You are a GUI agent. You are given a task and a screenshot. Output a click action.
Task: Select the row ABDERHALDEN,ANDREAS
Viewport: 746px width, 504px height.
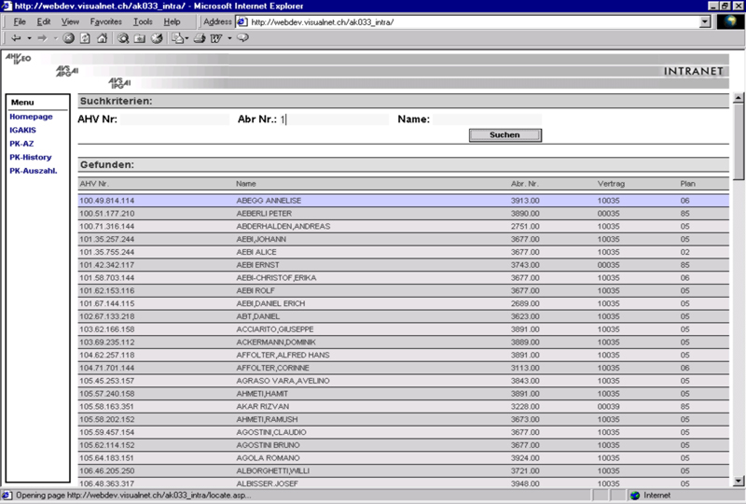coord(404,226)
